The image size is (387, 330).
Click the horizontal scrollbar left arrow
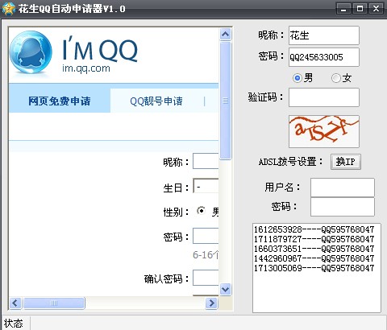click(x=15, y=303)
